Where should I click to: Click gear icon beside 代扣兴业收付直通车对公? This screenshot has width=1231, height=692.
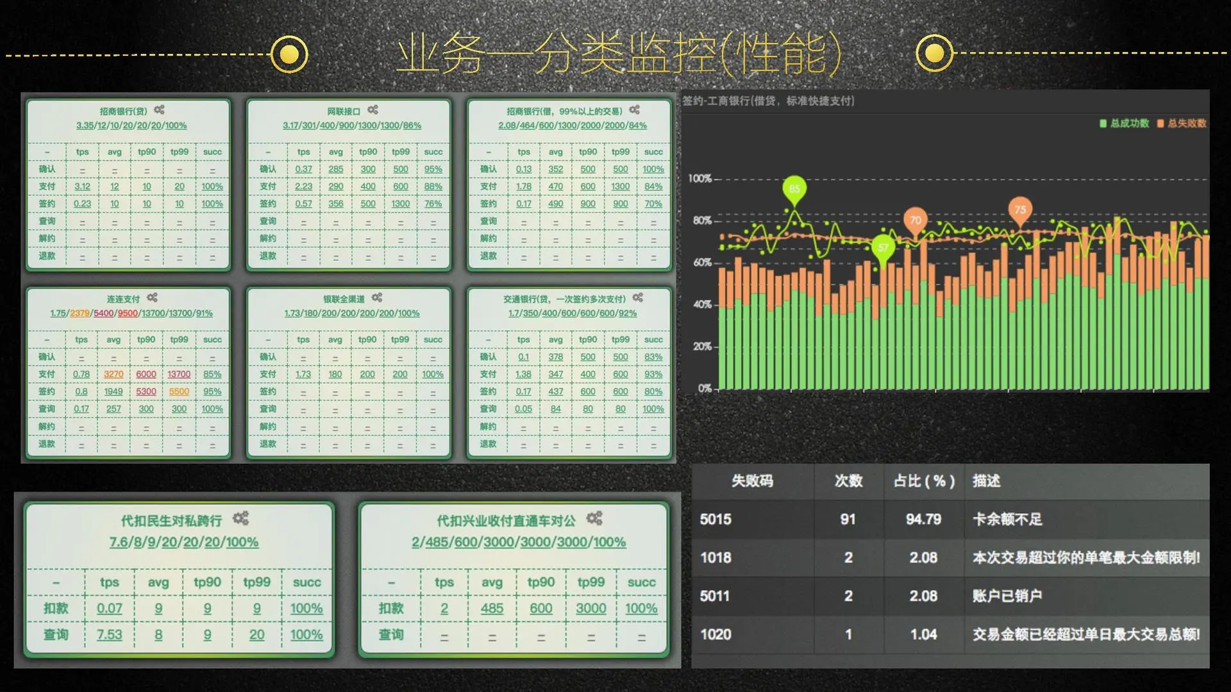(594, 518)
